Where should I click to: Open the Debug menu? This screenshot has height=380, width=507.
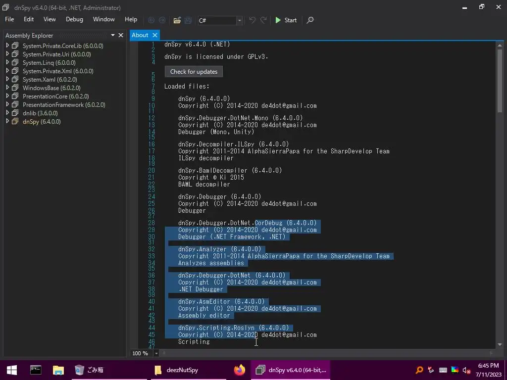[74, 19]
